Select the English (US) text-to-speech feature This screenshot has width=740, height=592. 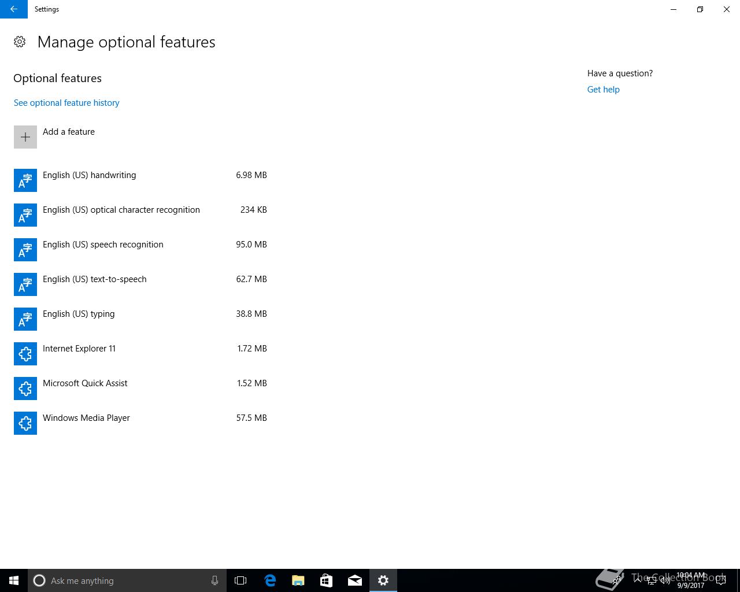[x=140, y=284]
